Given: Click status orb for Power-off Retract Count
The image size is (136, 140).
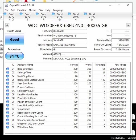Looking at the screenshot, I should (8, 102).
